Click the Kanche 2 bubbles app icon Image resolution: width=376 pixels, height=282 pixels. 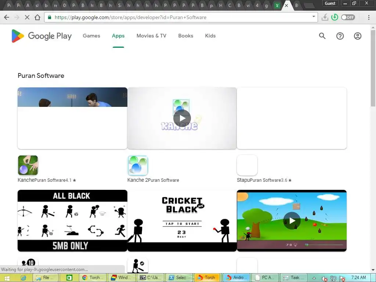(138, 165)
